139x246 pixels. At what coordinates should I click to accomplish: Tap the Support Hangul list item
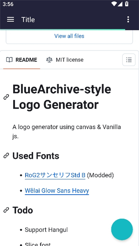(46, 230)
